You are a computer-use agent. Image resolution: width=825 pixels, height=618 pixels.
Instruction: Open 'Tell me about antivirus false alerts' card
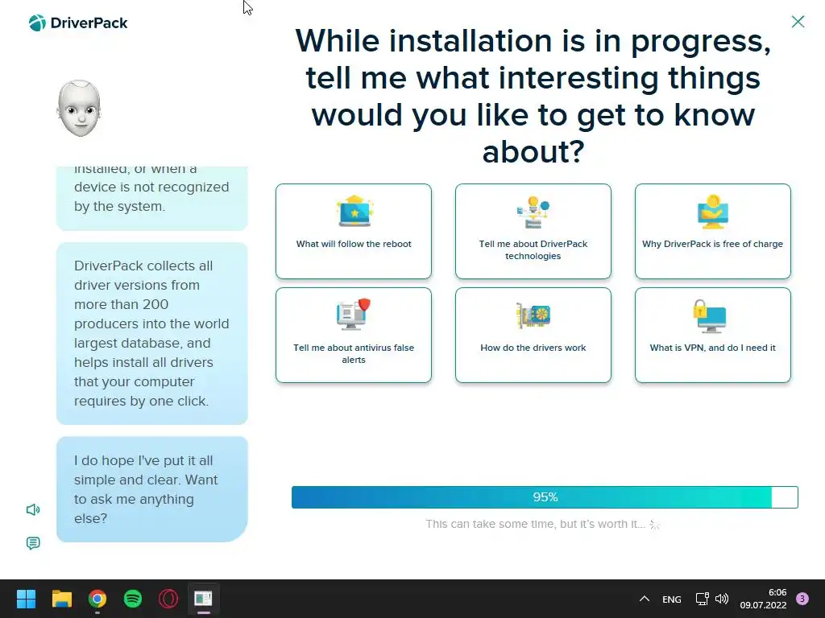click(354, 335)
